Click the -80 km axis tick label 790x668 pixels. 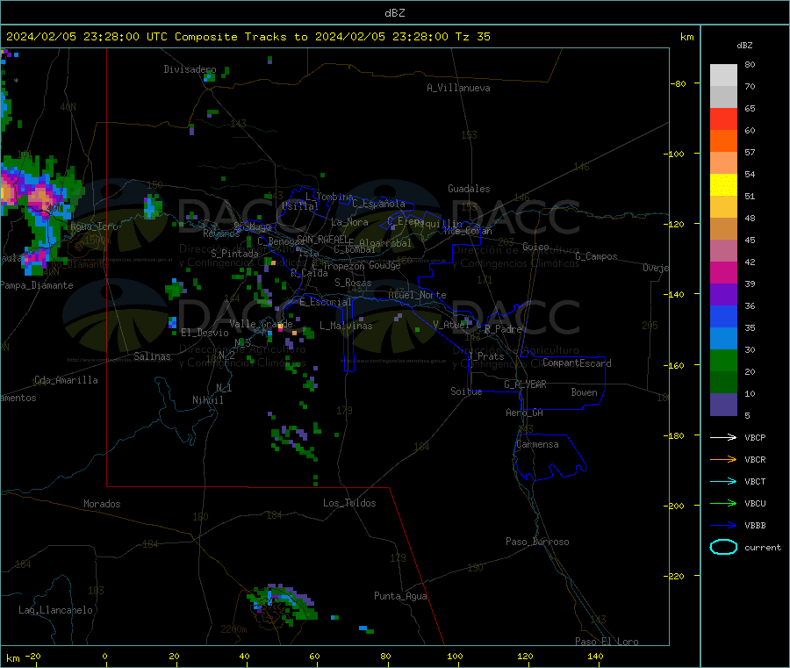pyautogui.click(x=679, y=83)
